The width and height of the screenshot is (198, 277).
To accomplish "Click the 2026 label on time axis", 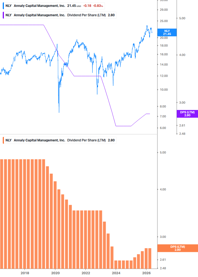I will (146, 273).
